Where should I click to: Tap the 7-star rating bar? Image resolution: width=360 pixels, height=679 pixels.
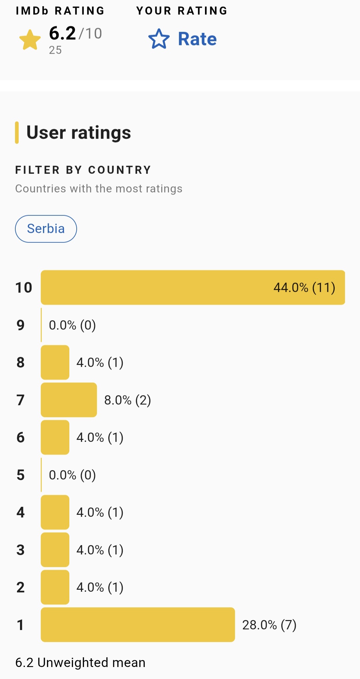click(x=69, y=400)
